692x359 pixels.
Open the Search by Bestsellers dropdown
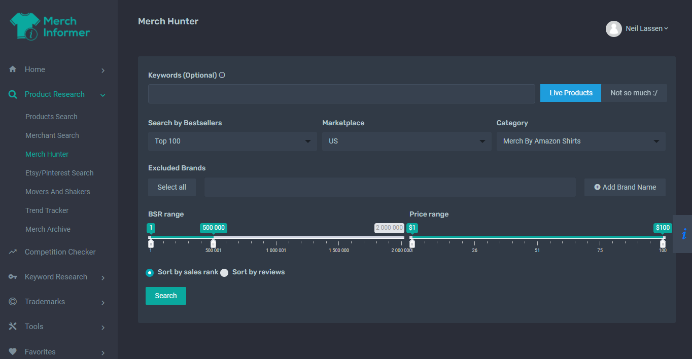point(232,141)
